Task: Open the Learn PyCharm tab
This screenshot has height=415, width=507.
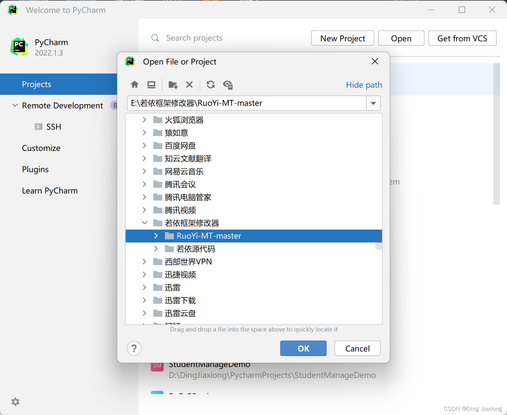Action: [50, 191]
